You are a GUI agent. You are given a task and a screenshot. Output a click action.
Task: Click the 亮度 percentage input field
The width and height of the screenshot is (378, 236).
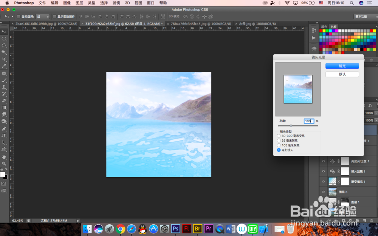click(x=309, y=121)
